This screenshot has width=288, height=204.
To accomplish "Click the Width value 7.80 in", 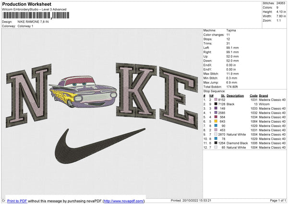I will (281, 16).
